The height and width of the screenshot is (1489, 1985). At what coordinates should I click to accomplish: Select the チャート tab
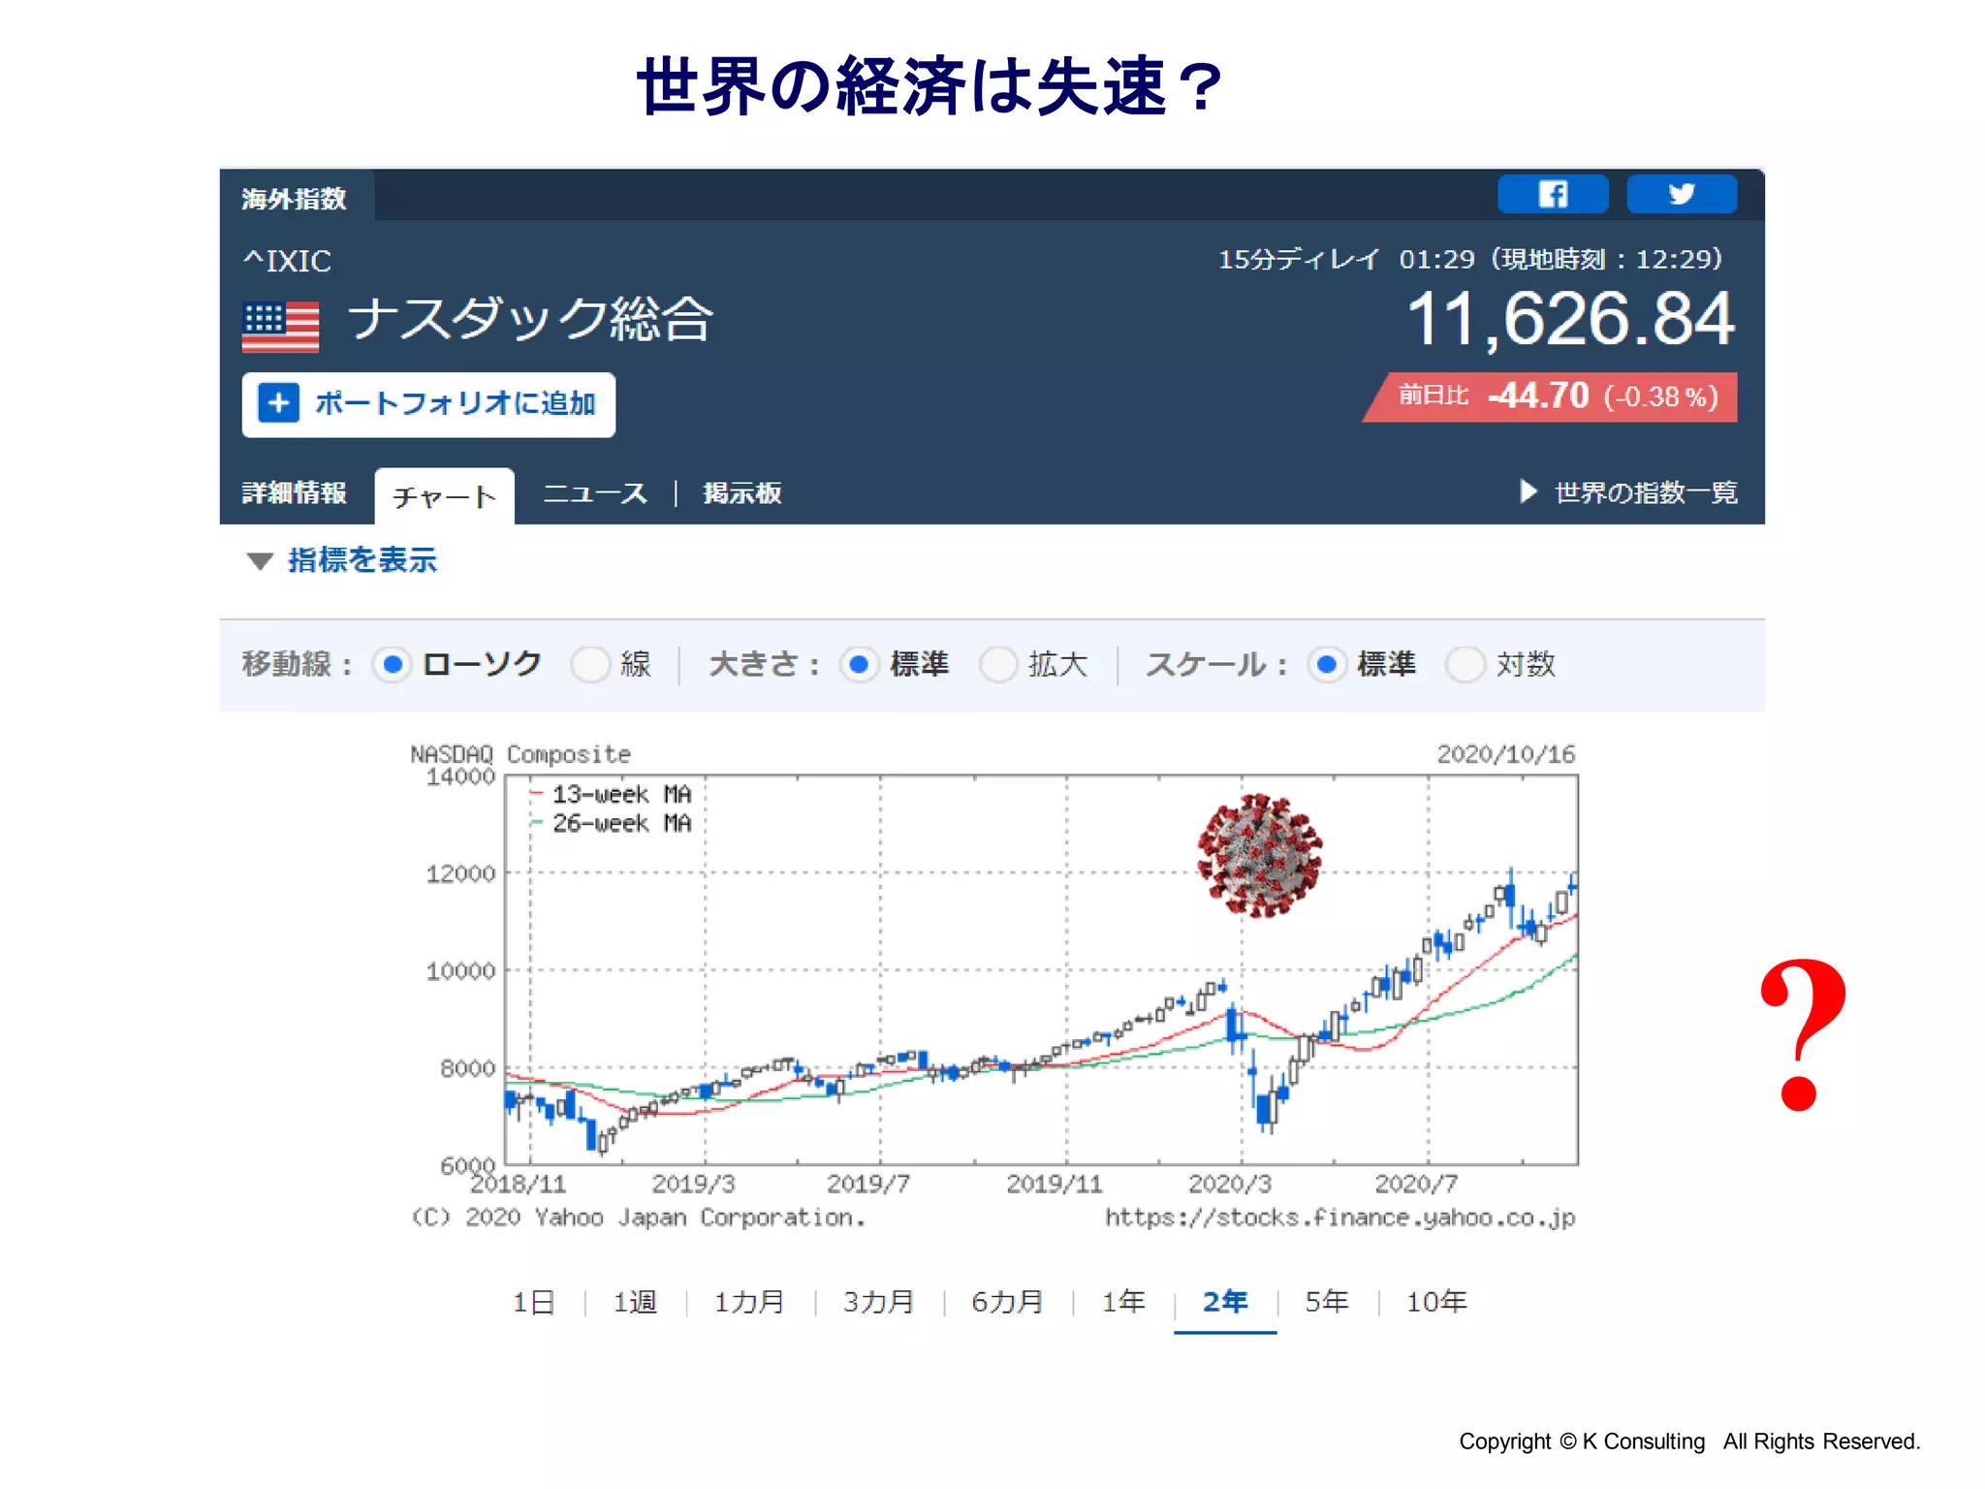pos(444,496)
